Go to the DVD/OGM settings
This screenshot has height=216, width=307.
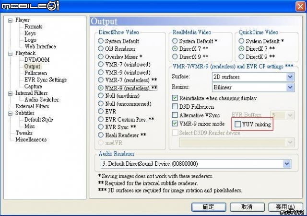point(37,60)
